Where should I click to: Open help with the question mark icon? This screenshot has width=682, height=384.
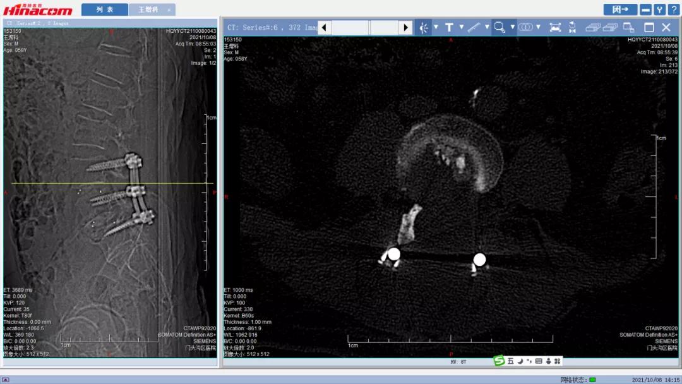(674, 9)
